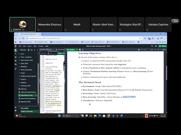This screenshot has width=181, height=135.
Task: Open the 119% zoom level dropdown
Action: coord(164,49)
